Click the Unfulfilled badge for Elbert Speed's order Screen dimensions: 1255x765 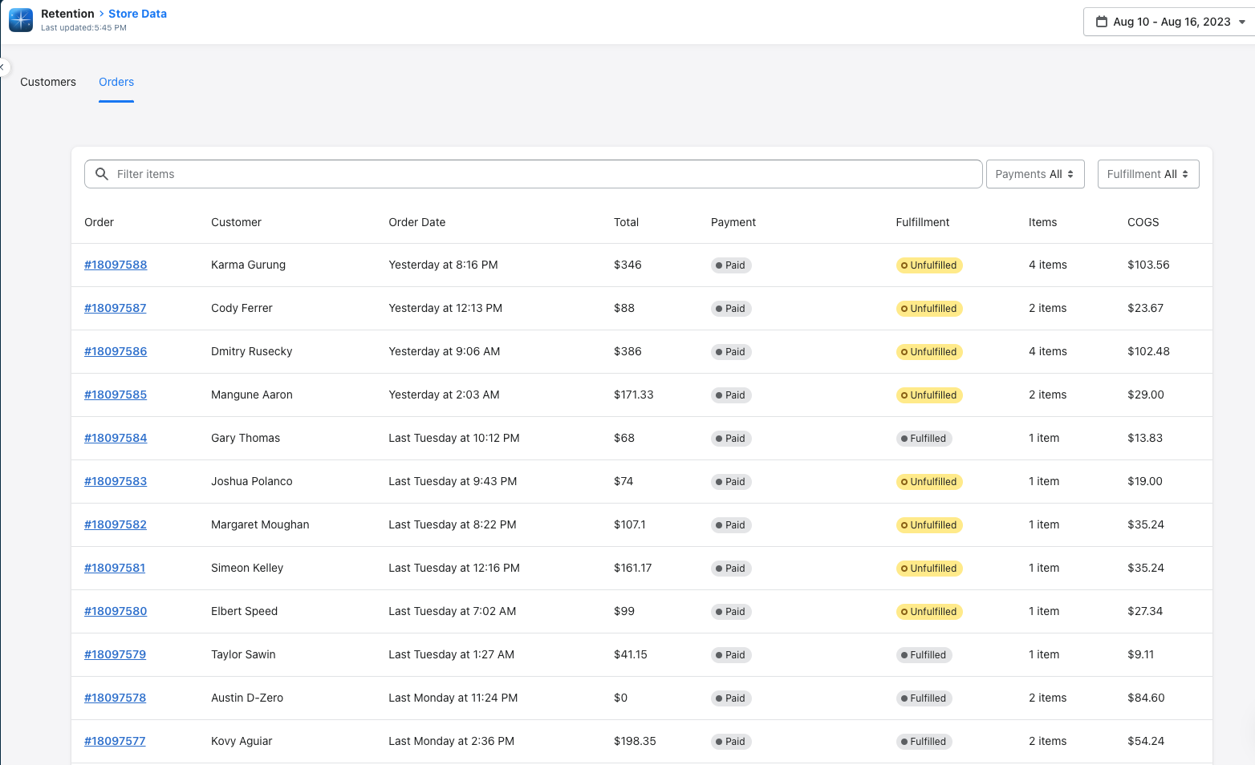click(929, 612)
